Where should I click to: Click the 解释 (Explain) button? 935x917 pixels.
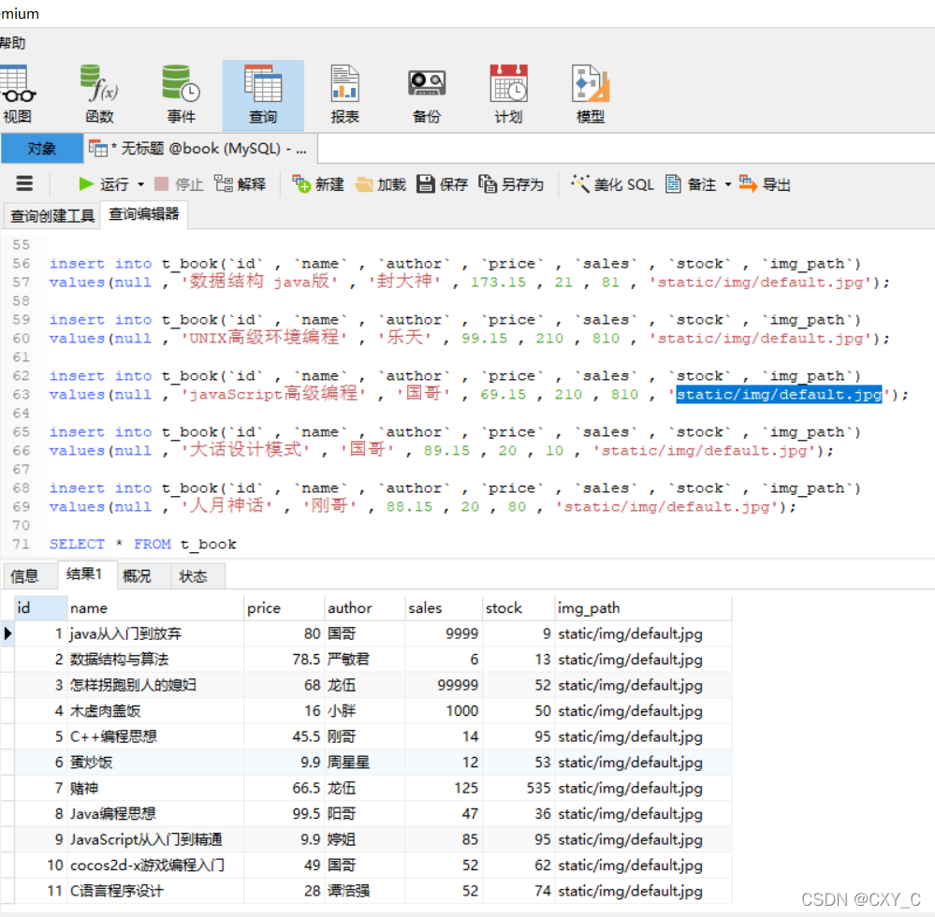coord(241,184)
